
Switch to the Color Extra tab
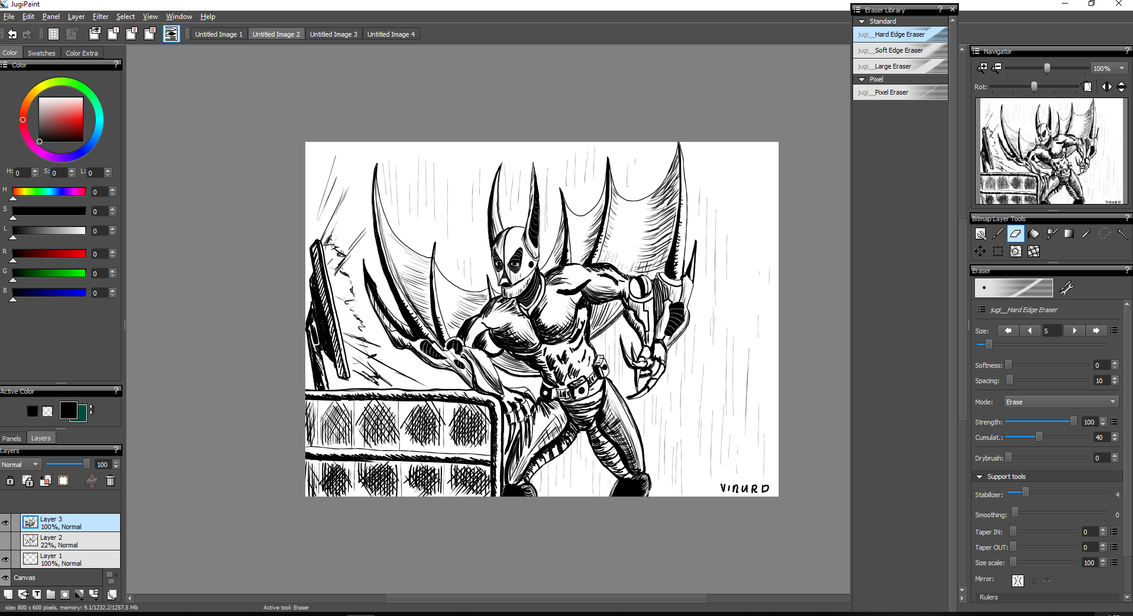pyautogui.click(x=82, y=53)
